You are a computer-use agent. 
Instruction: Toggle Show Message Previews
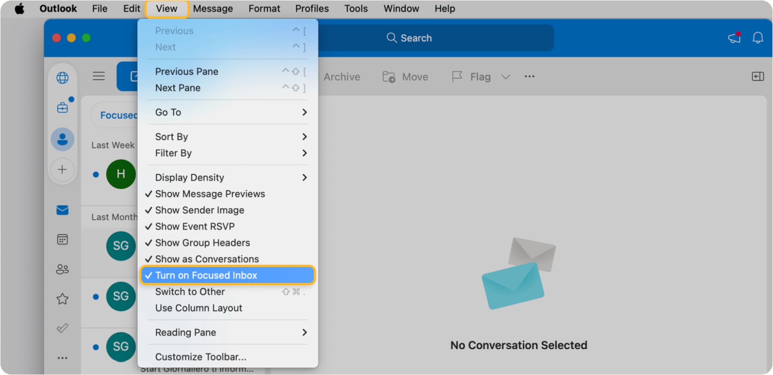point(227,194)
